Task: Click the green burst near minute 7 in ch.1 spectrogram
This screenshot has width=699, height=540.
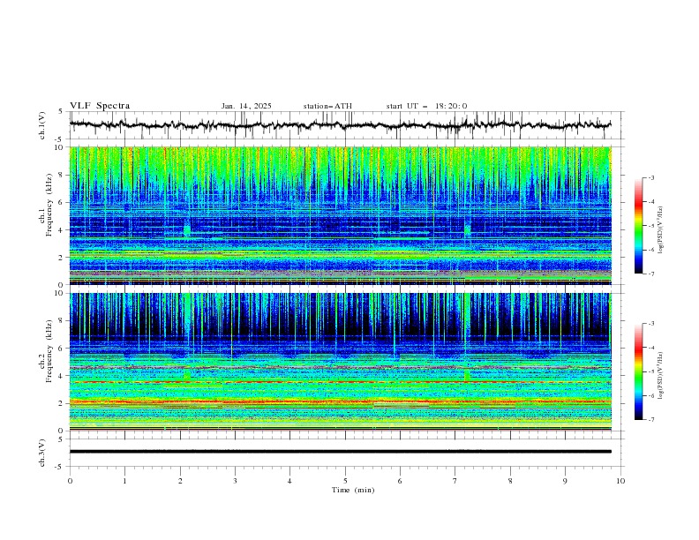Action: coord(467,229)
